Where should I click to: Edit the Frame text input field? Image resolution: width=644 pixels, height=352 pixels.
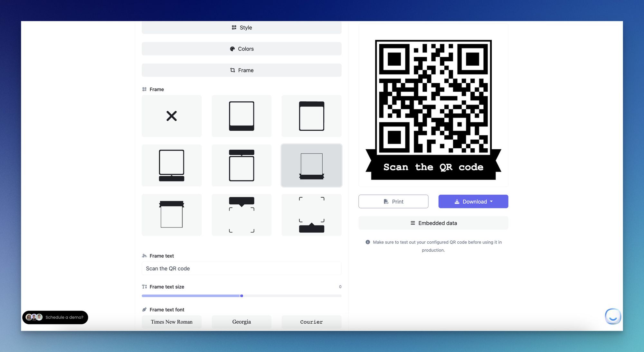click(x=241, y=268)
